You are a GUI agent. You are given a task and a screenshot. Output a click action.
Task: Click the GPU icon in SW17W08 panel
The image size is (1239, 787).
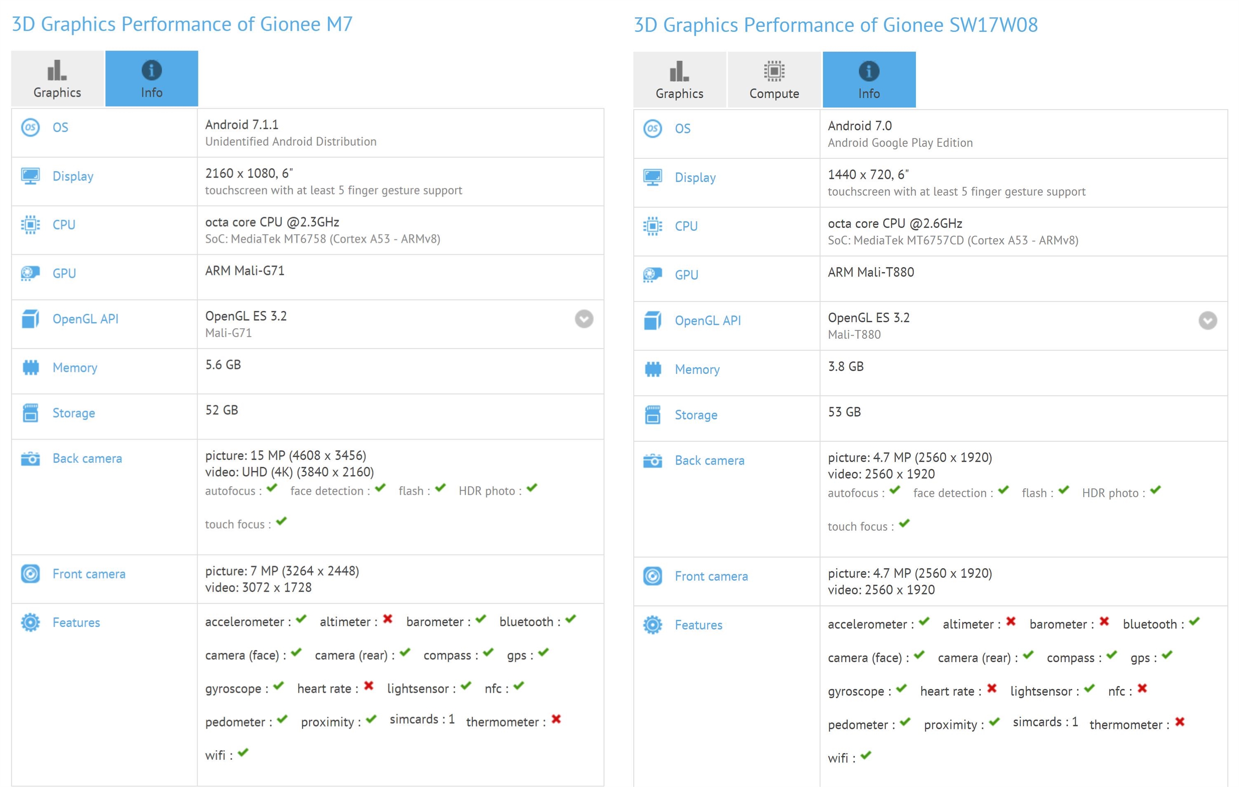coord(653,275)
